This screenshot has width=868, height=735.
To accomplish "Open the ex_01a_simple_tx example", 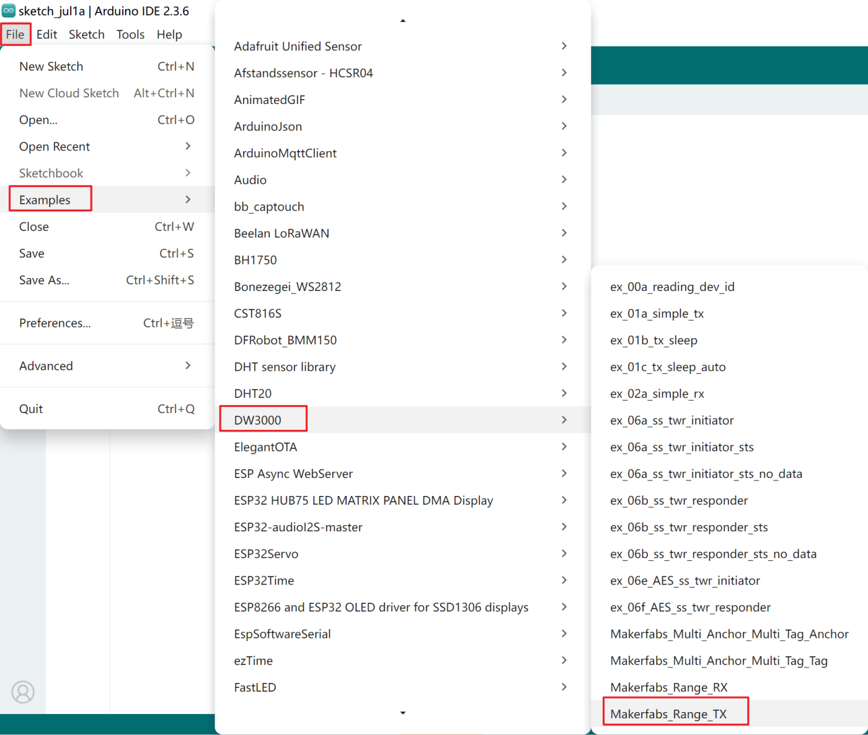I will [x=730, y=313].
